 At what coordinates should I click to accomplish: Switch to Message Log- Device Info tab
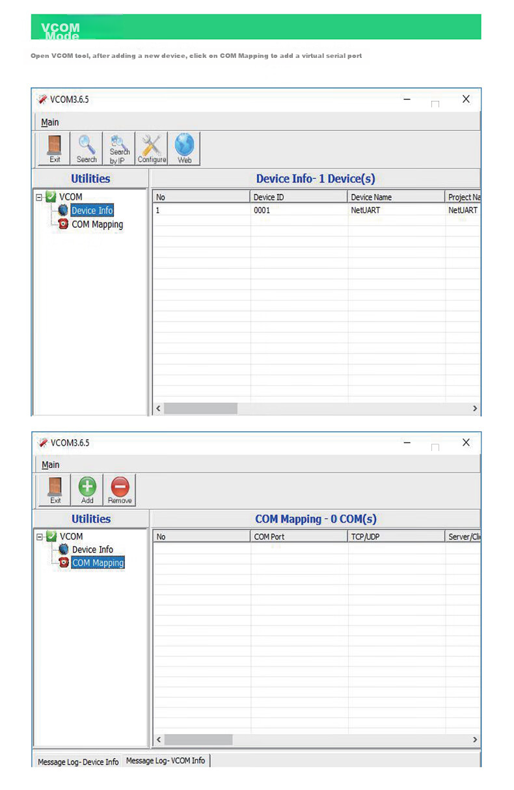tap(77, 761)
